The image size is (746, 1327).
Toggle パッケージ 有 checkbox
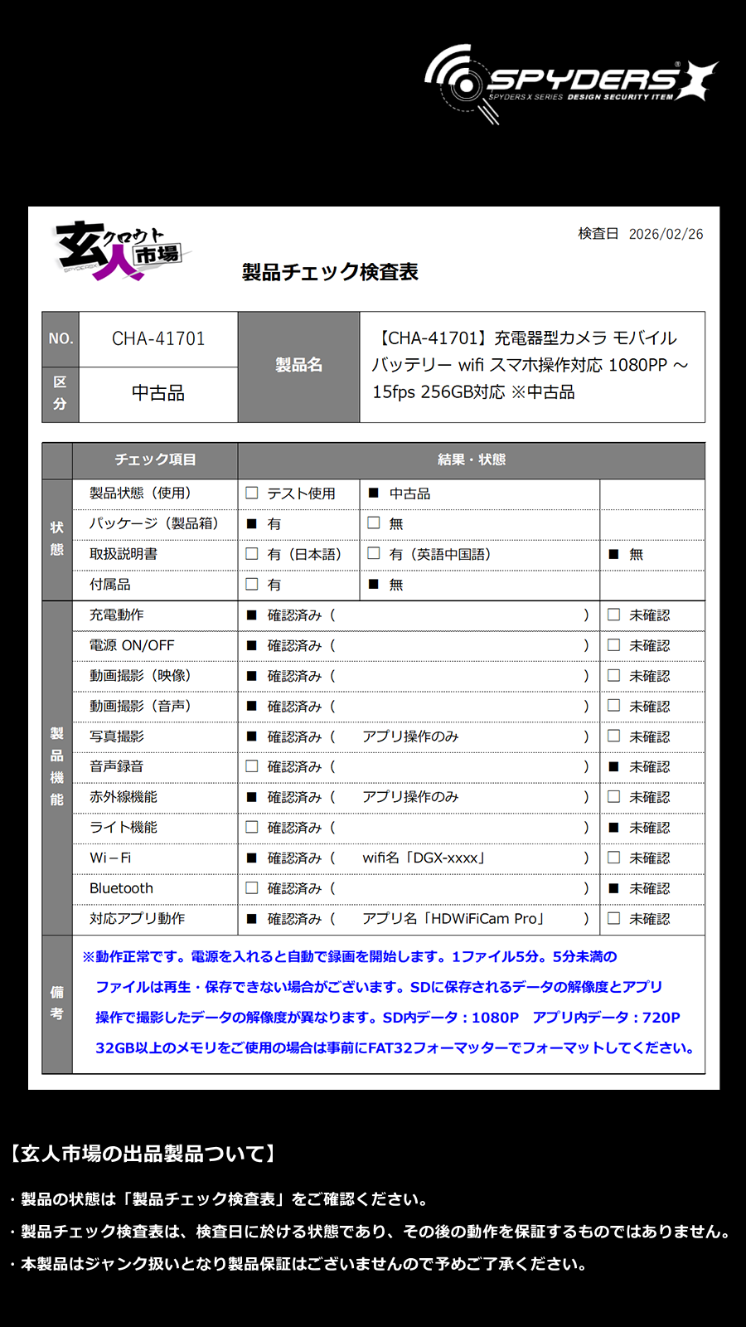coord(252,523)
